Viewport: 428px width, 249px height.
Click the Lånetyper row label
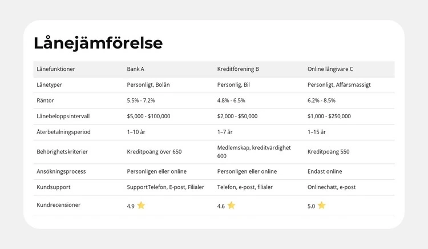click(49, 85)
